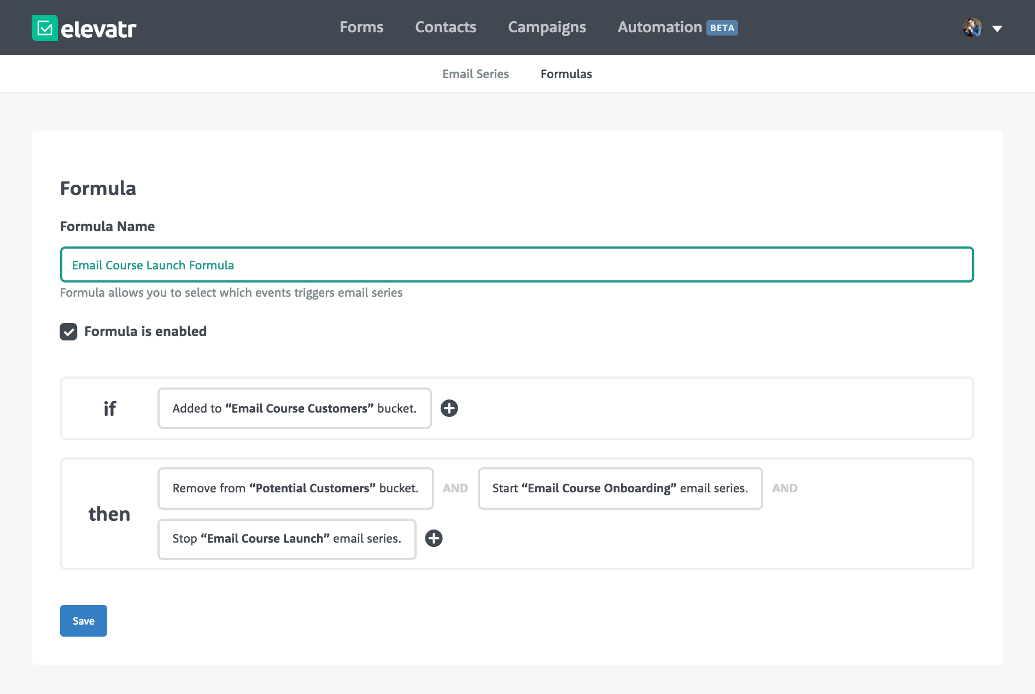Add a new condition to the if block
Image resolution: width=1035 pixels, height=694 pixels.
coord(449,408)
